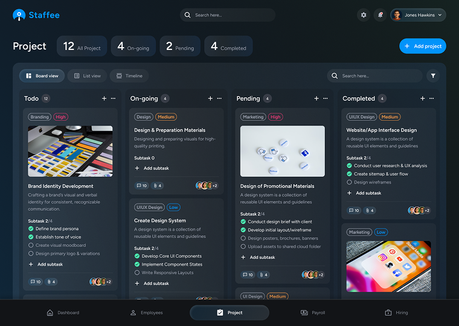Expand the Jones Hawkins account dropdown
459x326 pixels.
[418, 15]
